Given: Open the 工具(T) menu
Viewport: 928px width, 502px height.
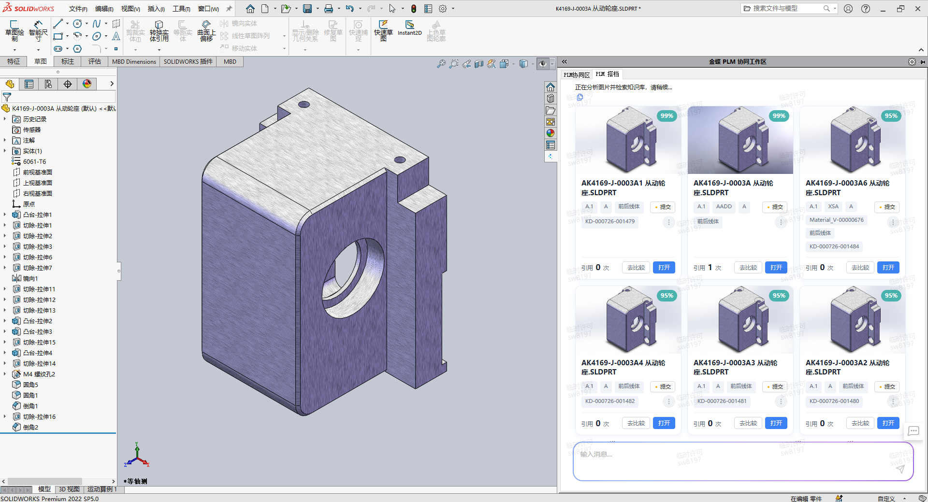Looking at the screenshot, I should [x=181, y=9].
